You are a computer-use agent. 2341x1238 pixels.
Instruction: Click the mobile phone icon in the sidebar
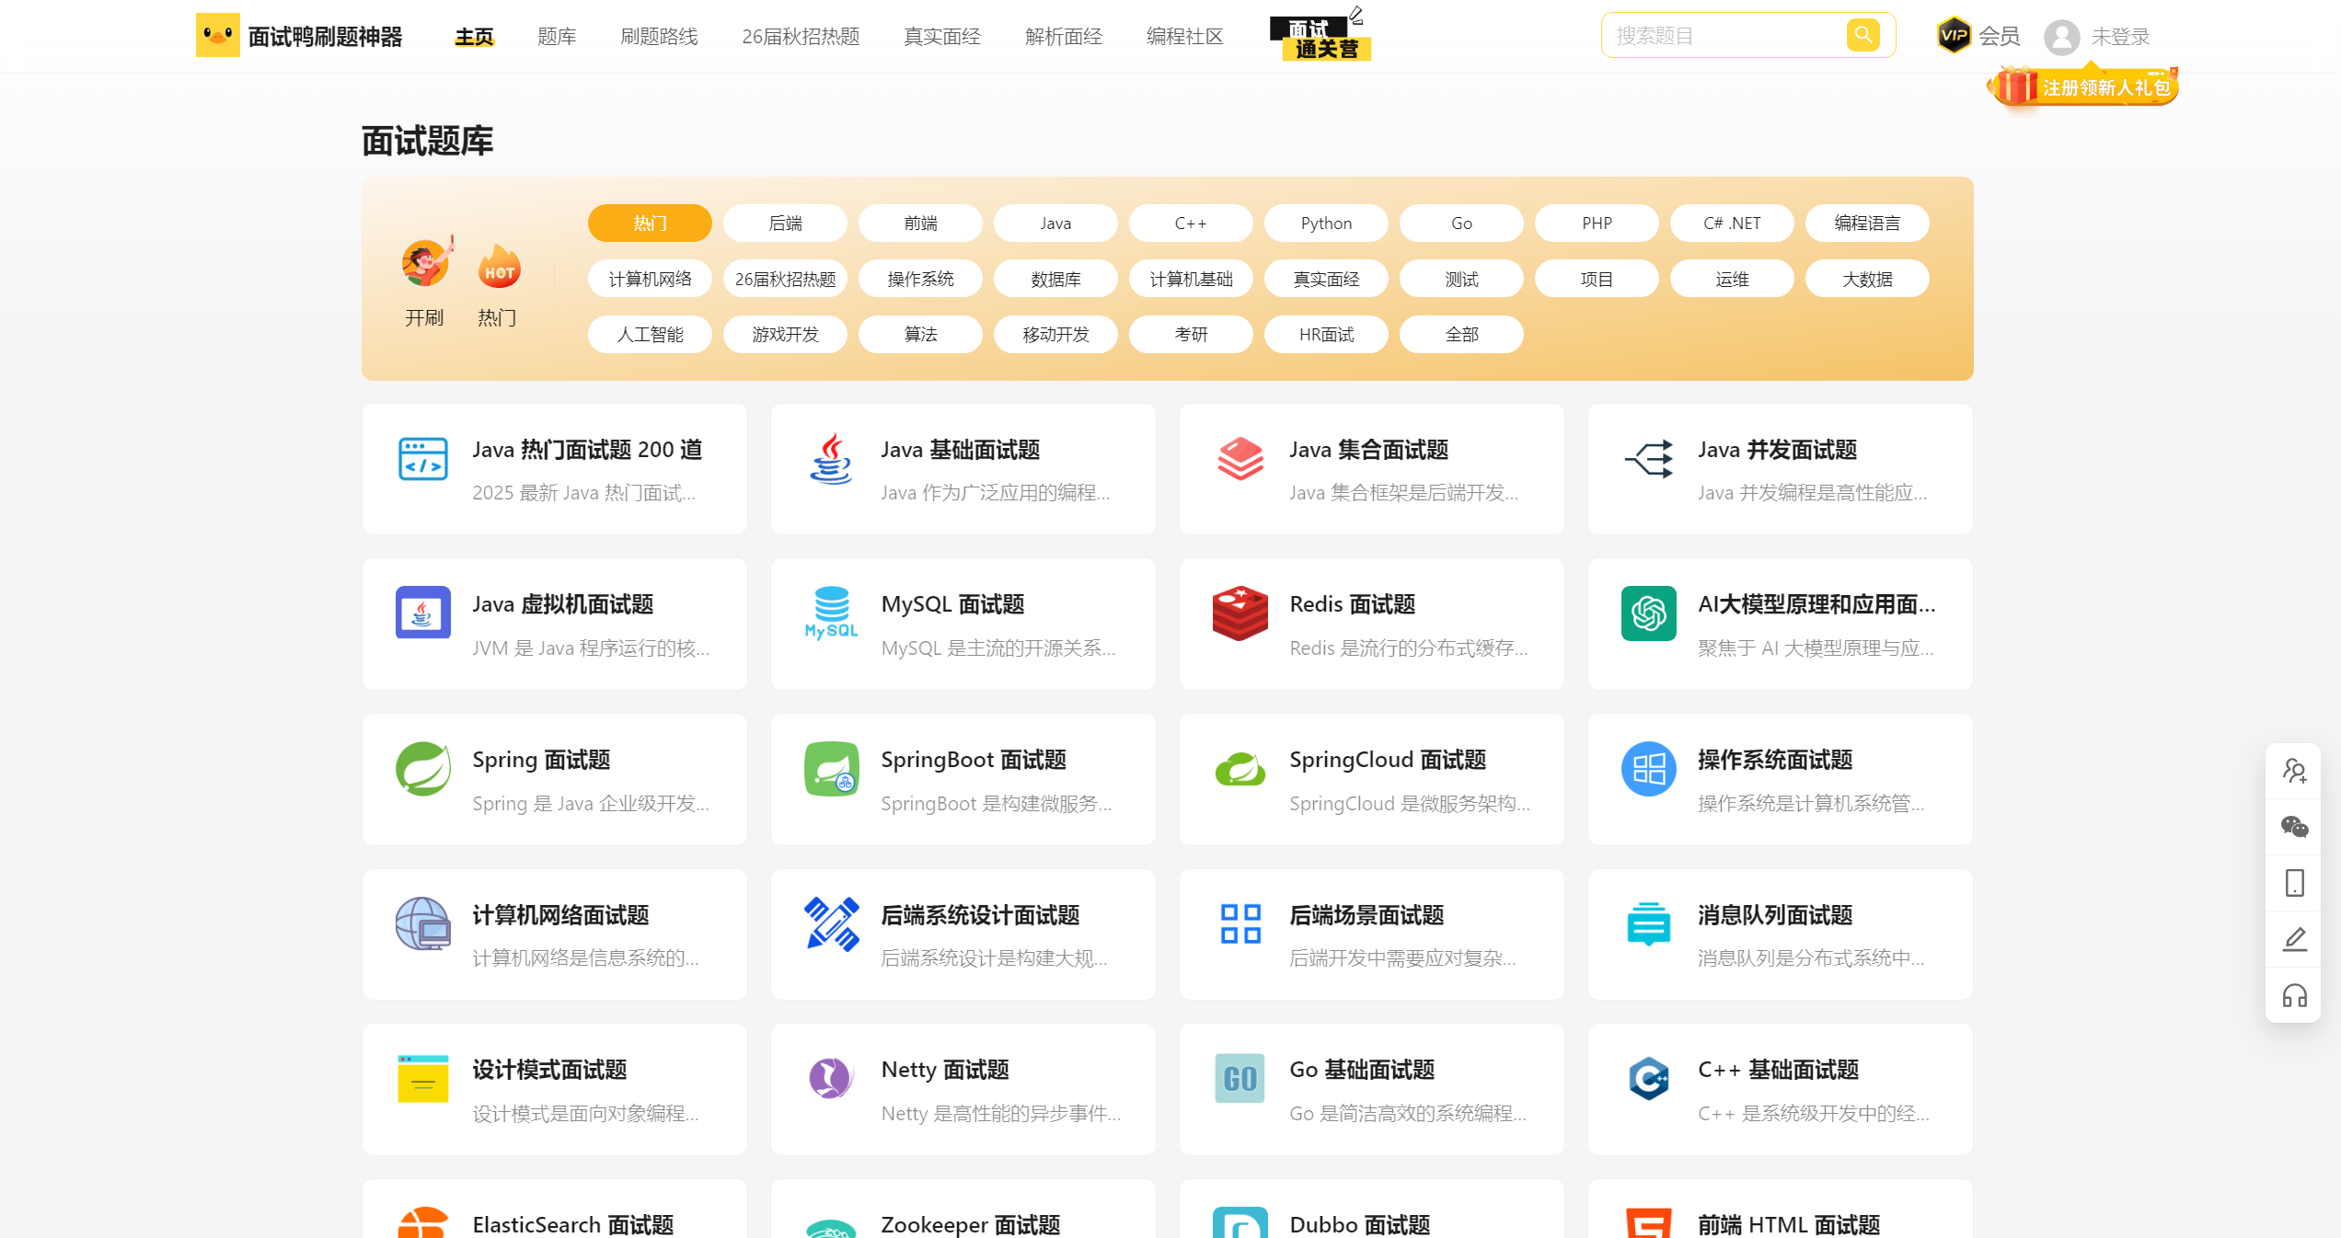coord(2294,883)
